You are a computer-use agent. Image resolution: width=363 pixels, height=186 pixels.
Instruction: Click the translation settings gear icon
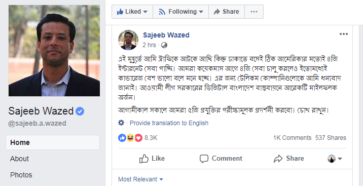pos(121,123)
